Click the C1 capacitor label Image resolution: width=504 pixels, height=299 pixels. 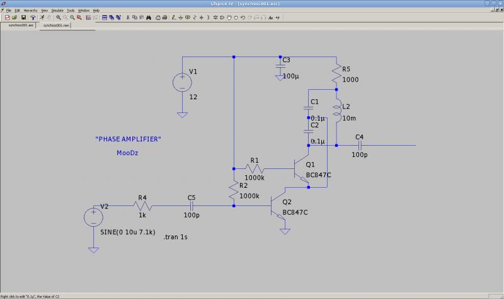tap(314, 102)
